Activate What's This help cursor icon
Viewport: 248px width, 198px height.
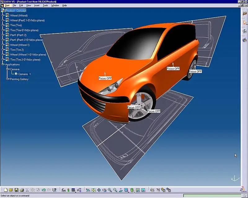pyautogui.click(x=55, y=190)
